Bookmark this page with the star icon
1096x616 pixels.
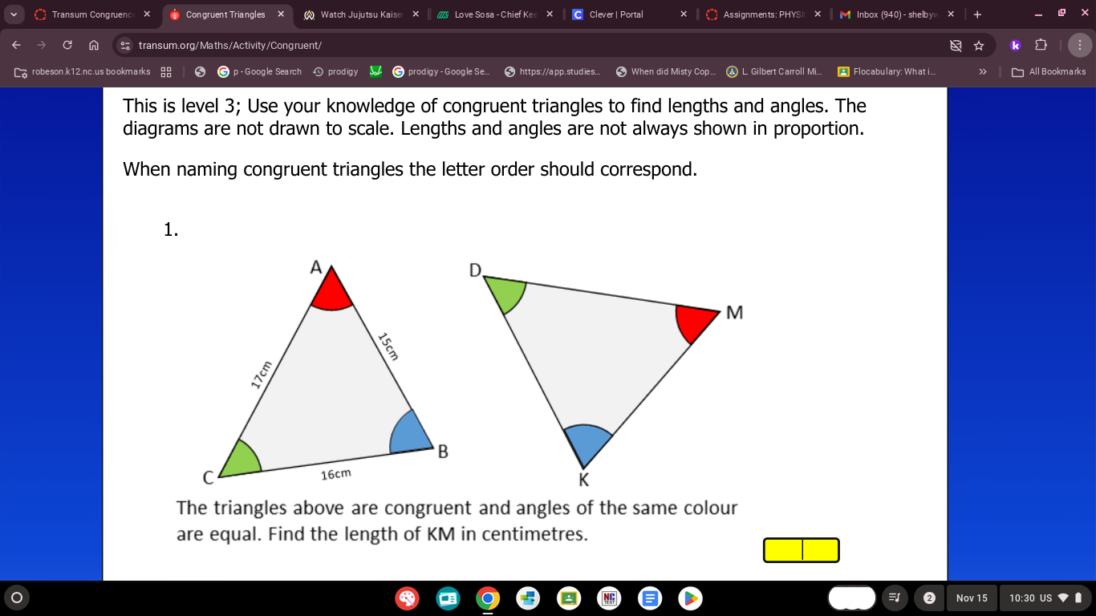pos(979,46)
